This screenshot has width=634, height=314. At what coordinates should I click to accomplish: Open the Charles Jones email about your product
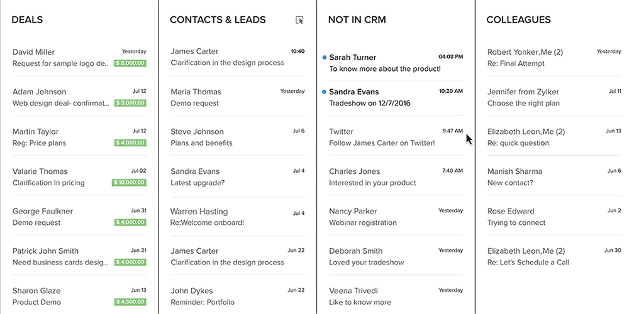[x=396, y=176]
